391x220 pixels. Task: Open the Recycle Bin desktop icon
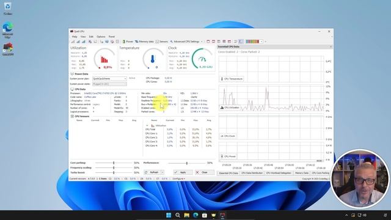7,9
